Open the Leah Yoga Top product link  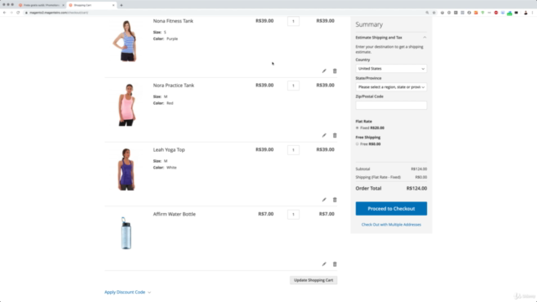click(x=169, y=149)
